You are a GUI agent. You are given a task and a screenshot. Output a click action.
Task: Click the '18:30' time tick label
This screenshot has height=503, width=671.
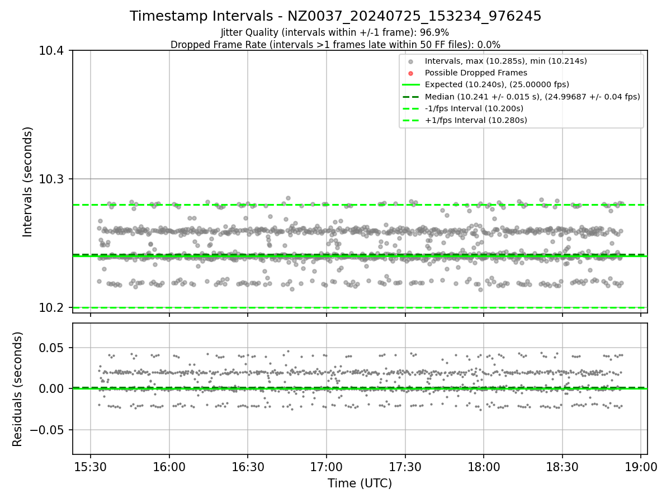562,467
